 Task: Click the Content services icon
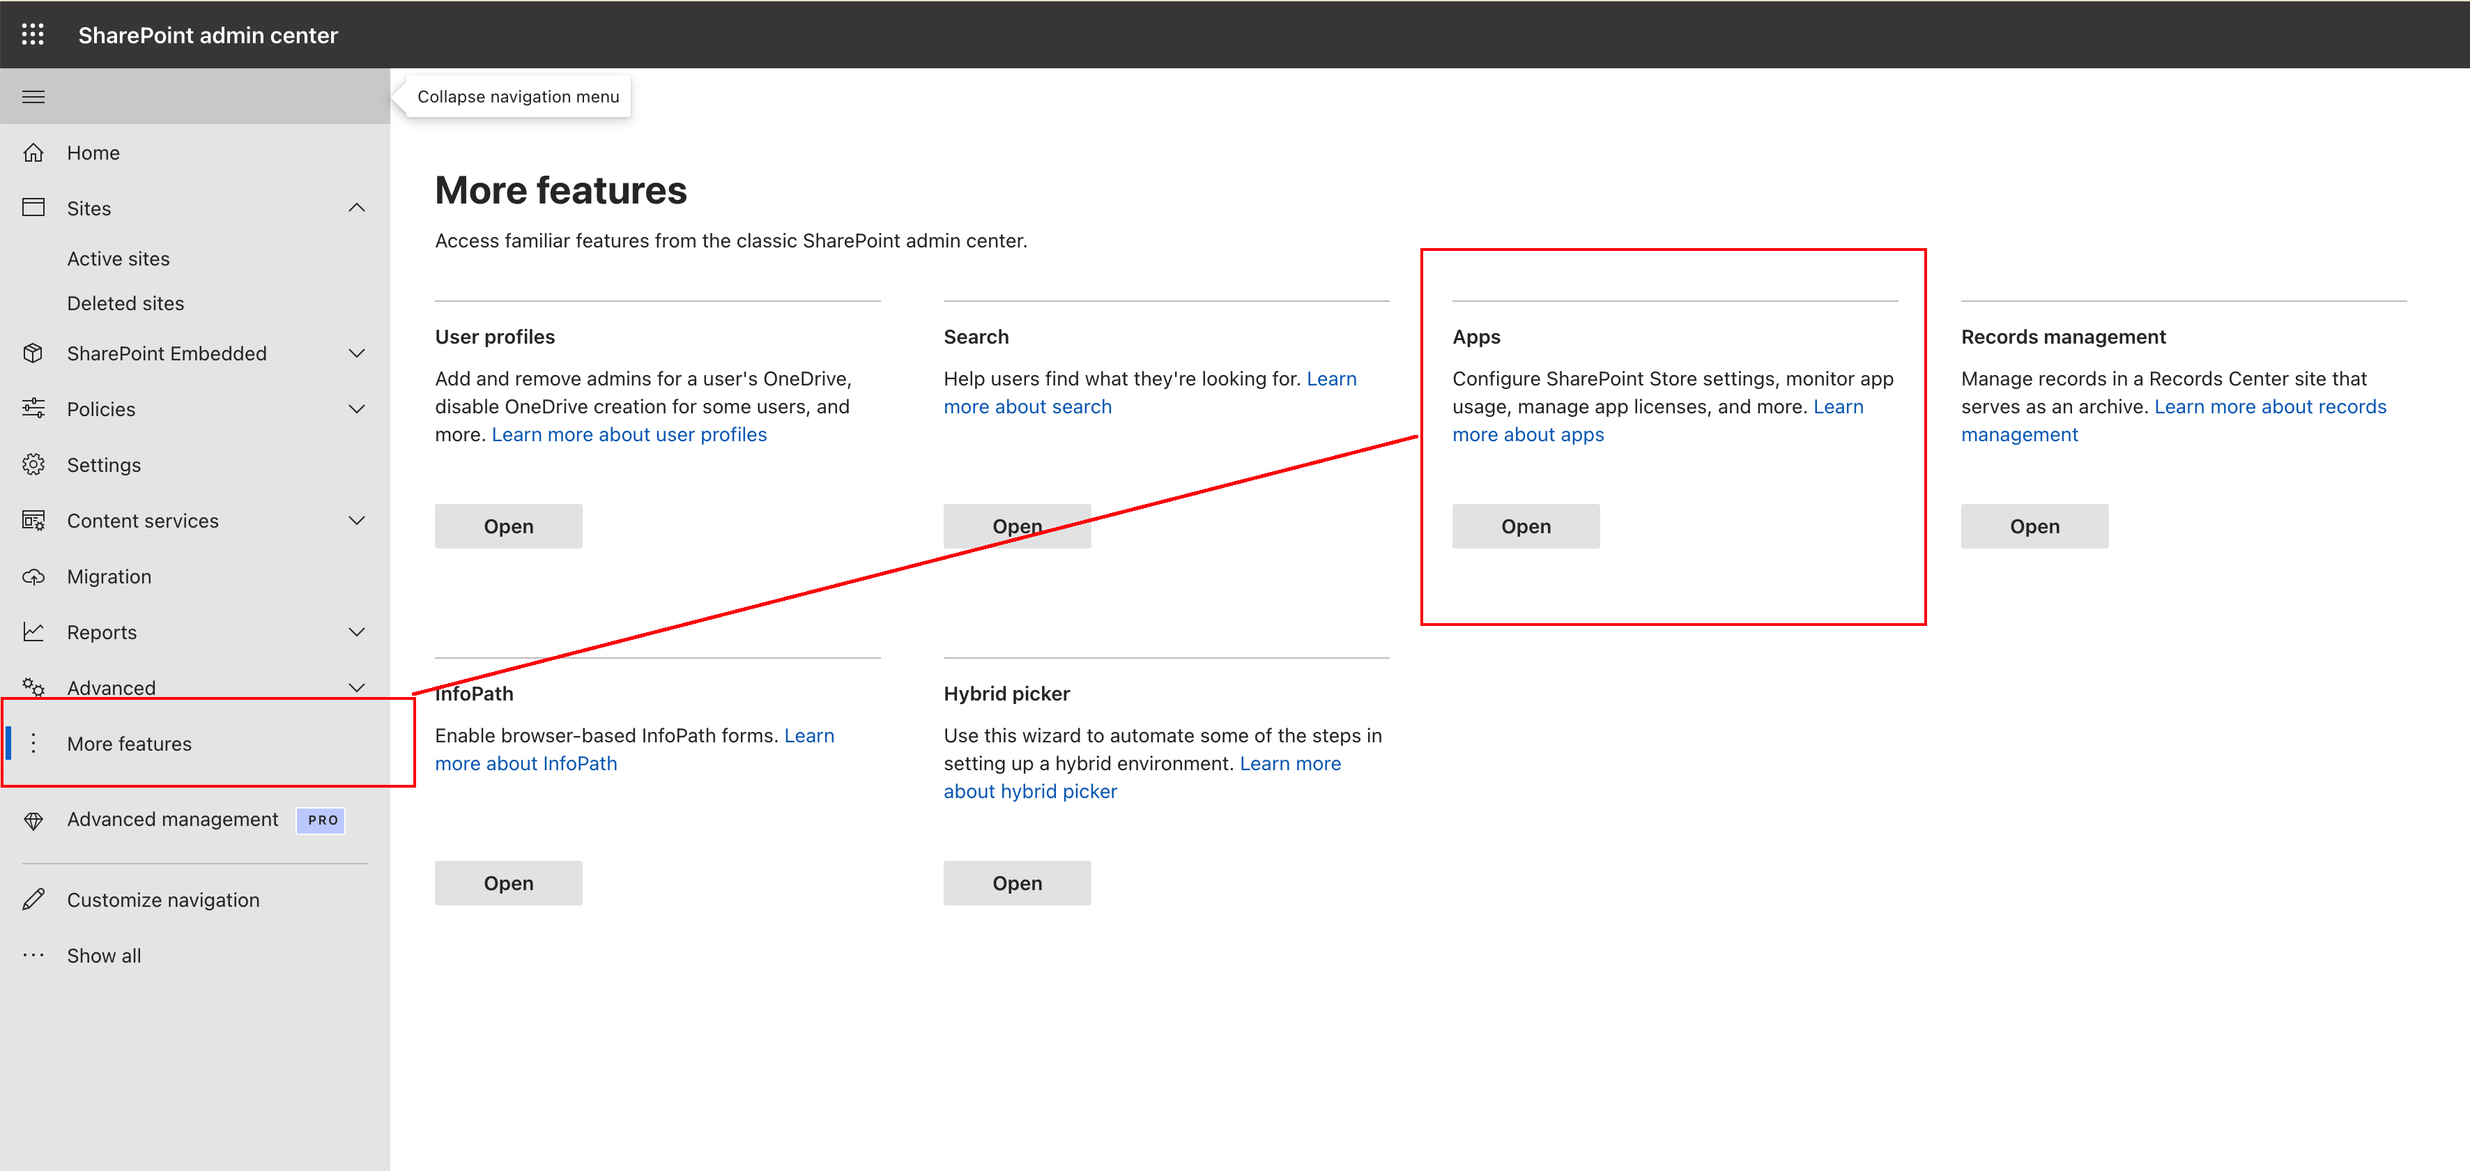pyautogui.click(x=33, y=520)
